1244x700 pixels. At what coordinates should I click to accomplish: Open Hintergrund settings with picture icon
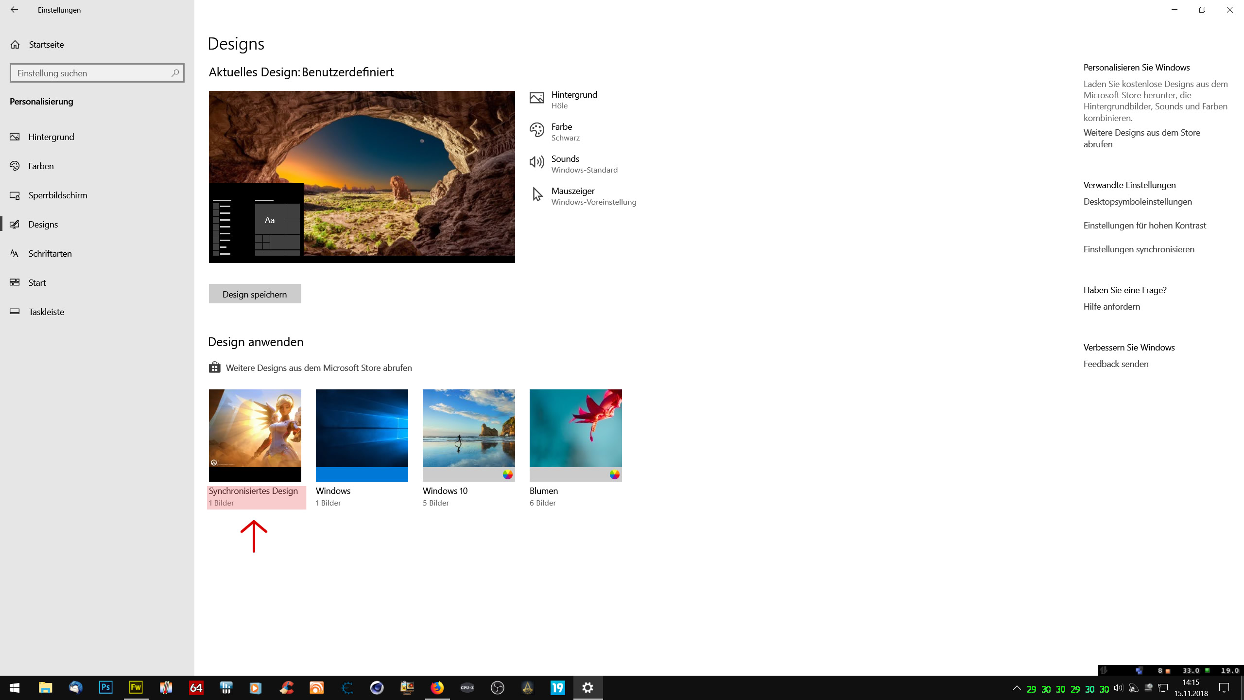pyautogui.click(x=536, y=98)
